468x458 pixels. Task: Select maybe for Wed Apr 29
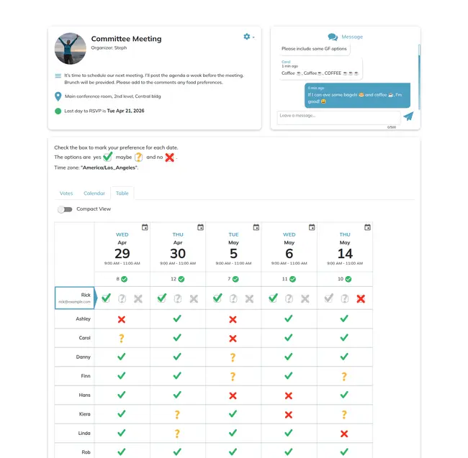[x=122, y=298]
